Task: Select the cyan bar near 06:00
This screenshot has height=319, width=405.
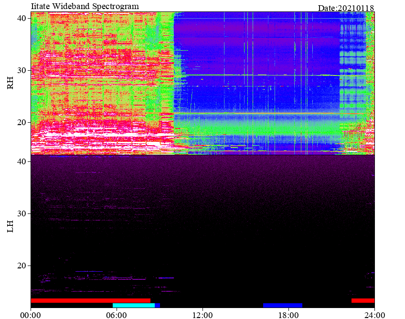Action: pyautogui.click(x=134, y=305)
